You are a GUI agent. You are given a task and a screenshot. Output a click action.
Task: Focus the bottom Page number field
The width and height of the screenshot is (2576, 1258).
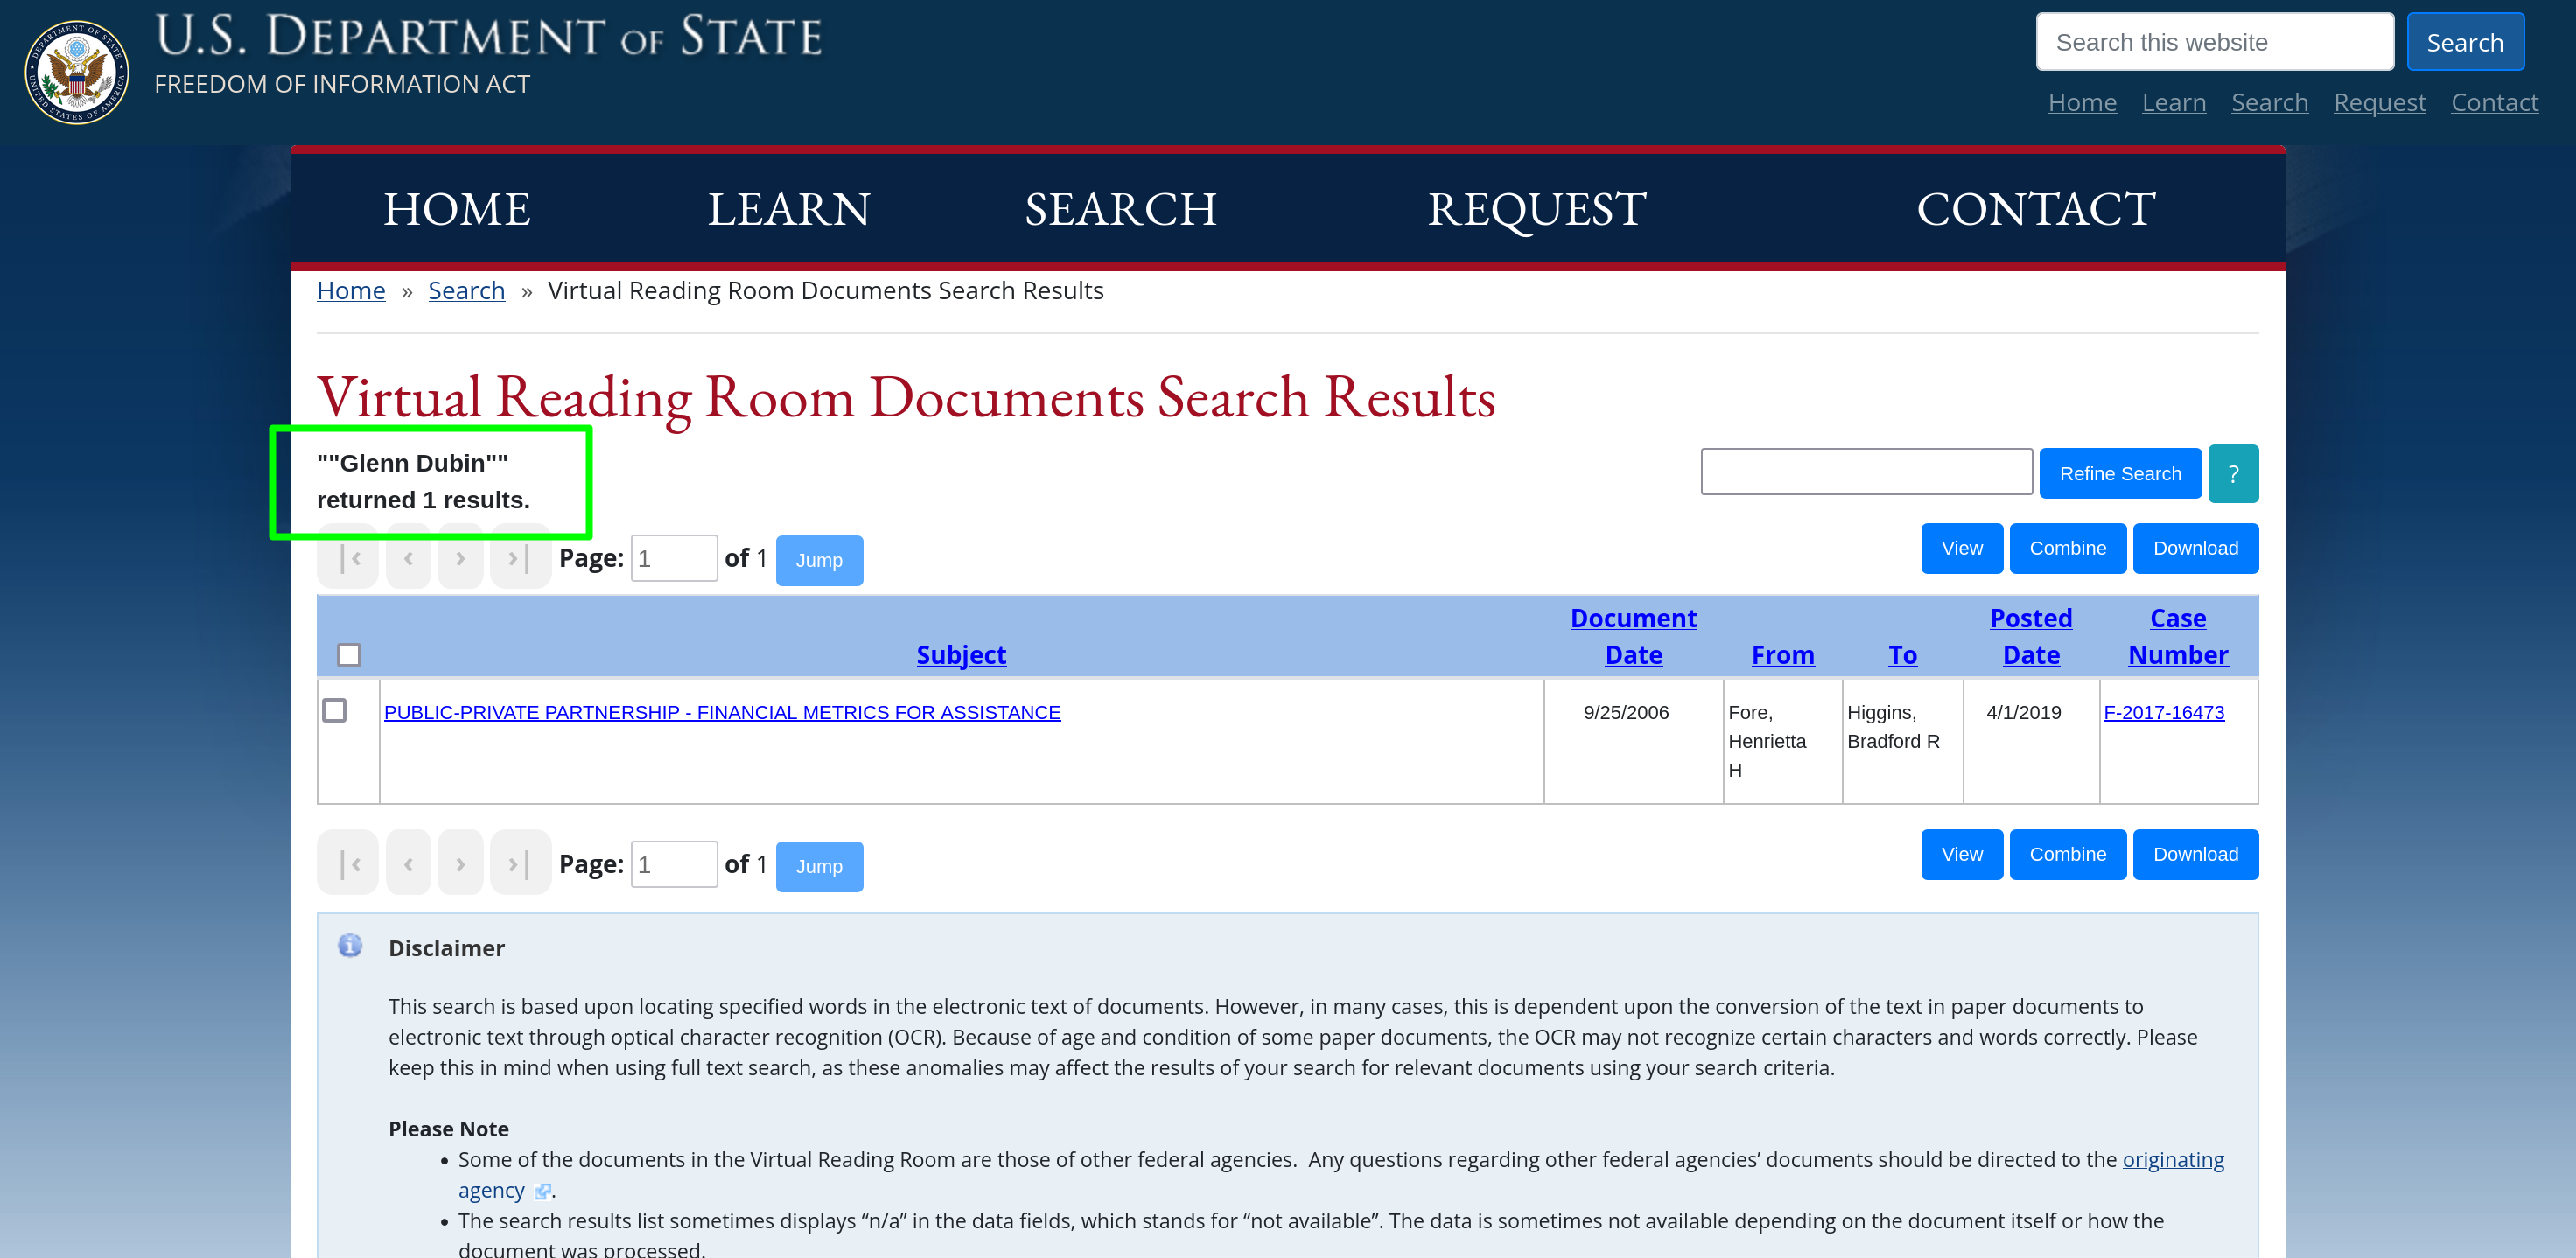[673, 864]
